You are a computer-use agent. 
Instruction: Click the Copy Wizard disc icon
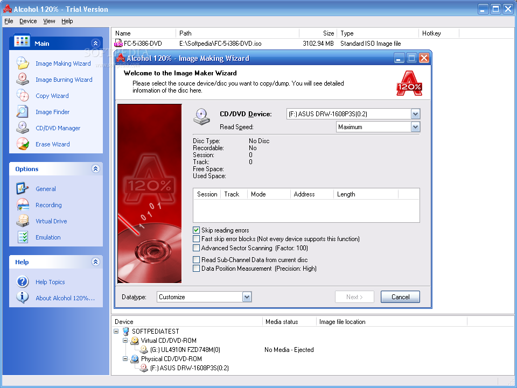[23, 96]
